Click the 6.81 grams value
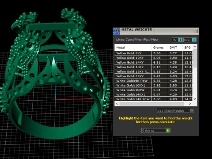 (157, 62)
